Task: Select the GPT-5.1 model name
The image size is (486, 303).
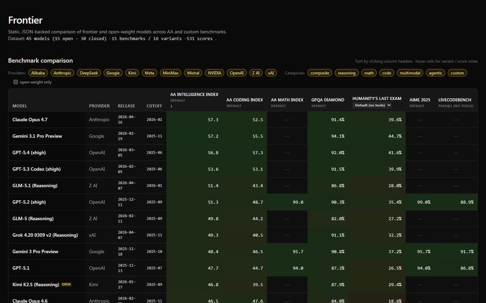Action: click(x=21, y=268)
